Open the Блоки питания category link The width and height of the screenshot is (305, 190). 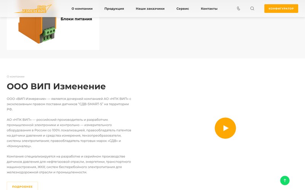click(x=76, y=19)
